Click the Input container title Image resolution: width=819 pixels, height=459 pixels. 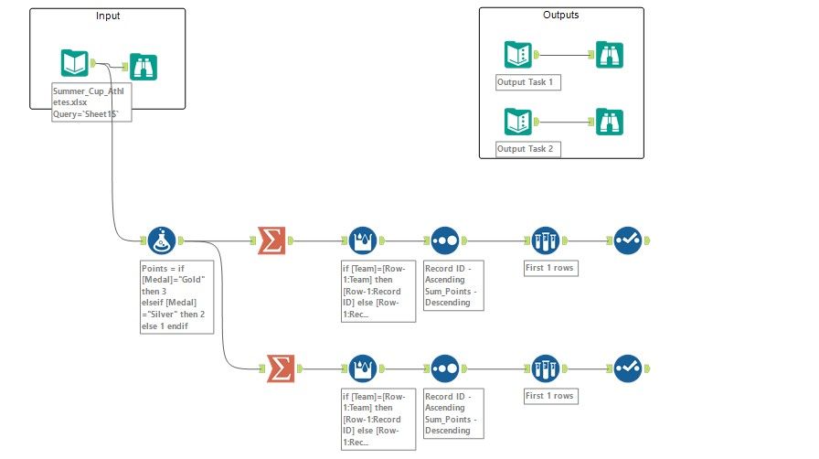[x=108, y=16]
